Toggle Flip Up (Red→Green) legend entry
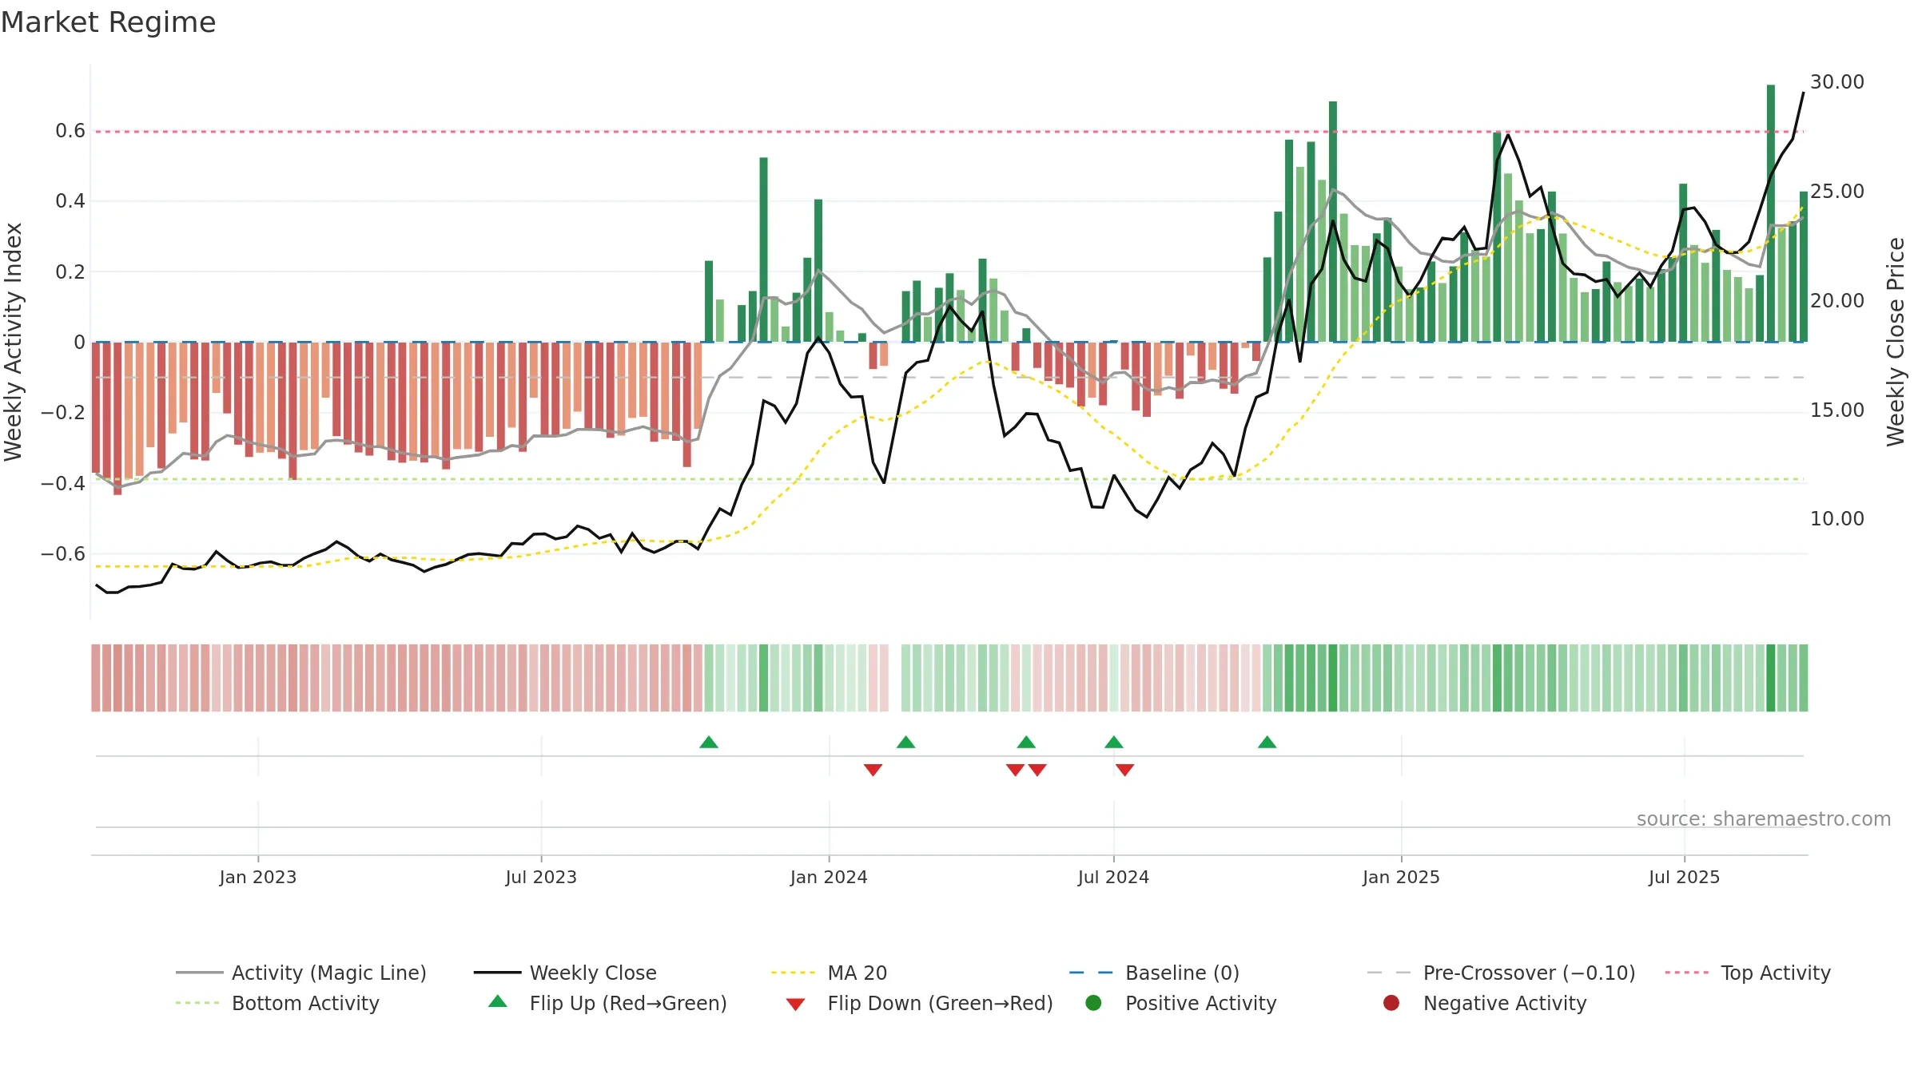1918x1078 pixels. [x=607, y=1003]
